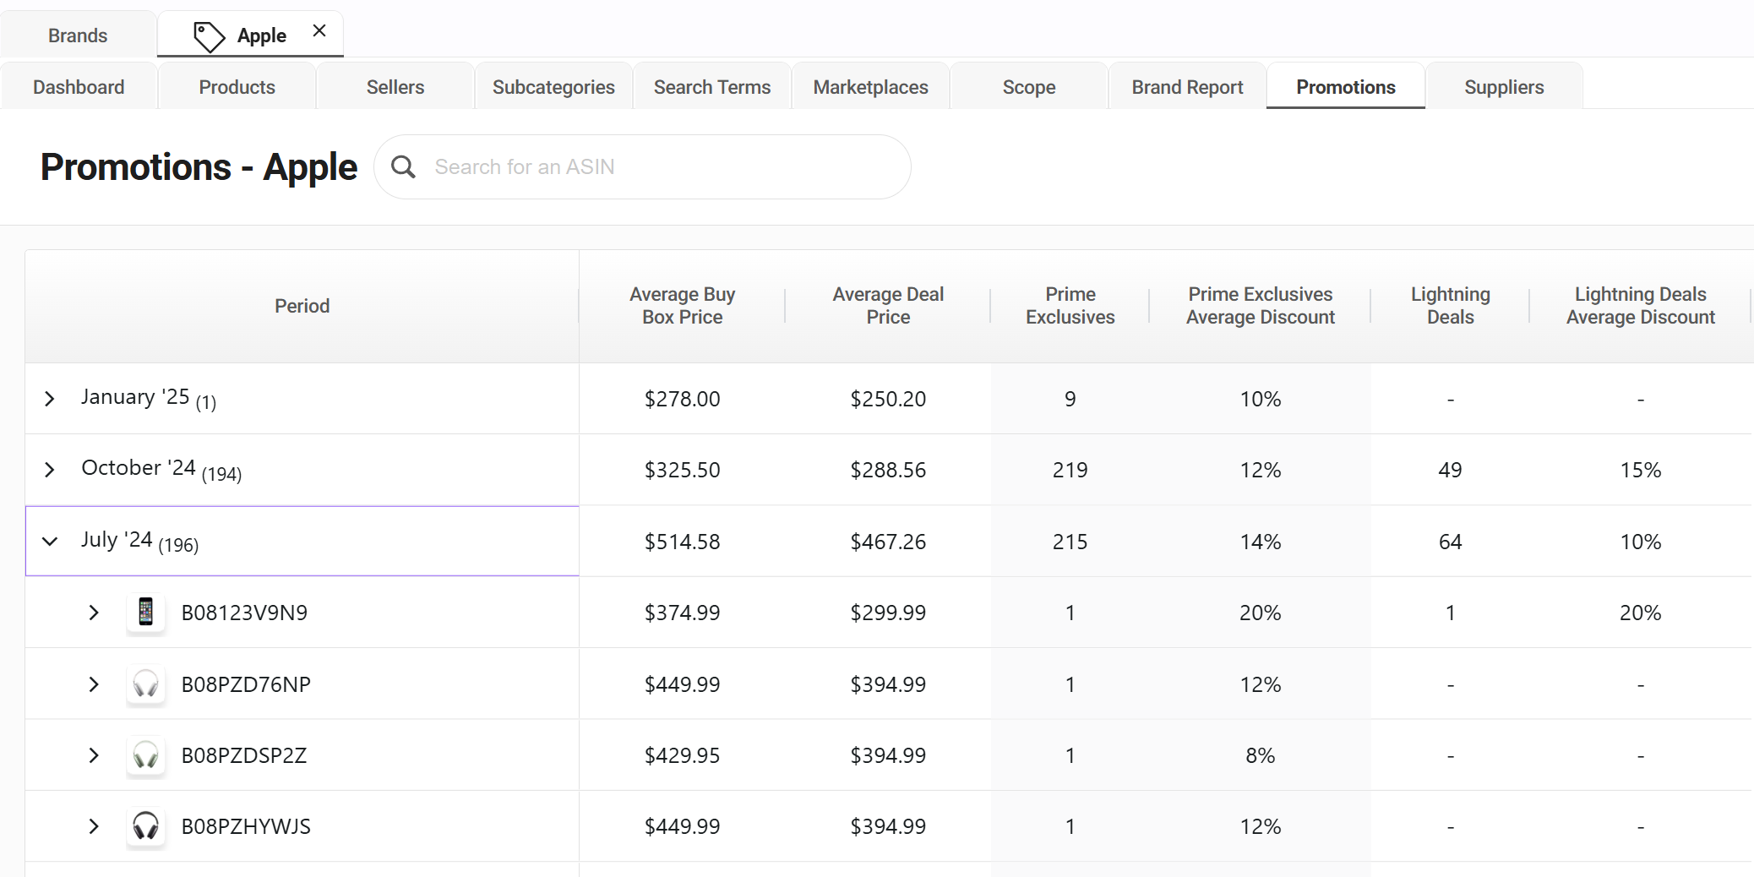1754x877 pixels.
Task: Focus the Search for an ASIN field
Action: click(x=642, y=167)
